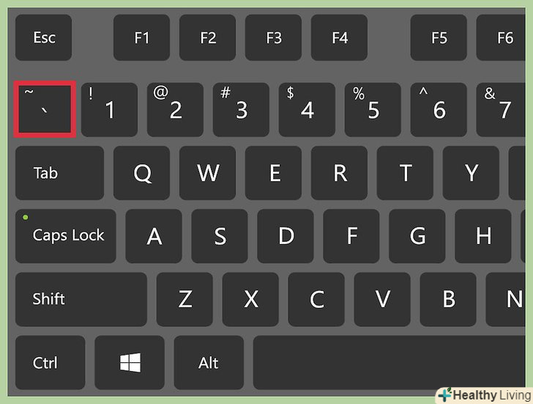Click the letter G key
The height and width of the screenshot is (404, 533).
417,236
